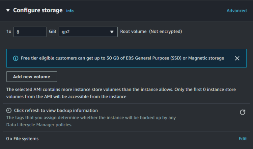Click the Data Lifecycle Manager policies description
The image size is (253, 149).
tap(91, 121)
